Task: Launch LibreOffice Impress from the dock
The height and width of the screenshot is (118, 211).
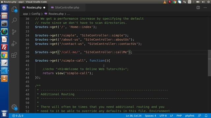Action: click(x=4, y=39)
